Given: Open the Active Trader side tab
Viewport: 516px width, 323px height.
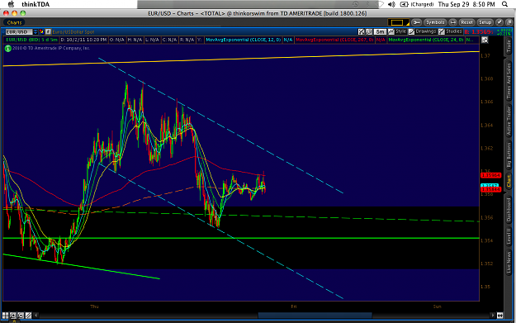Looking at the screenshot, I should tap(509, 121).
